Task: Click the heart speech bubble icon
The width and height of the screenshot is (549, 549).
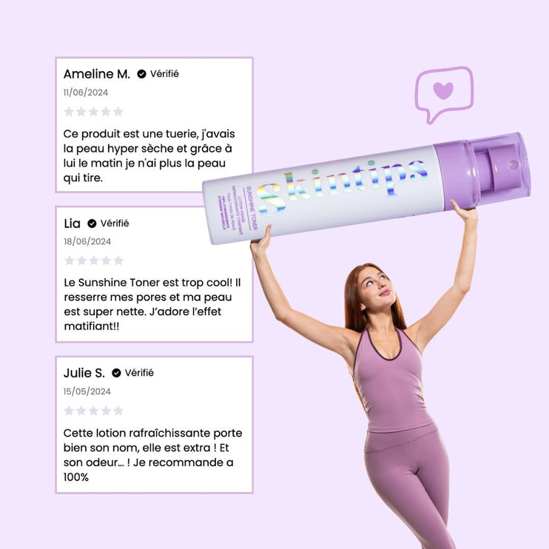Action: click(444, 95)
